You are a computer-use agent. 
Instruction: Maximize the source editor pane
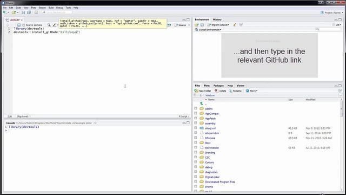[188, 19]
